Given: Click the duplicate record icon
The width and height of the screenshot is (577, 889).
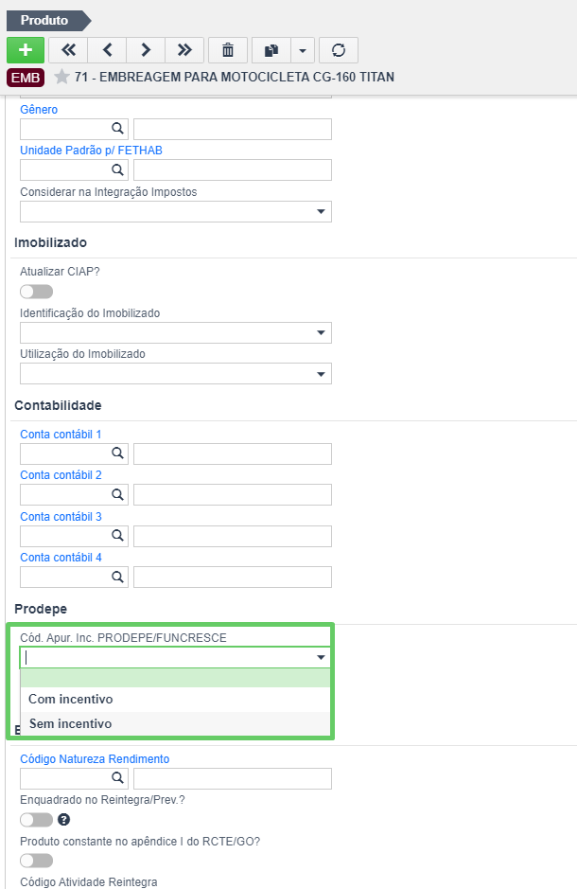Looking at the screenshot, I should [x=271, y=50].
